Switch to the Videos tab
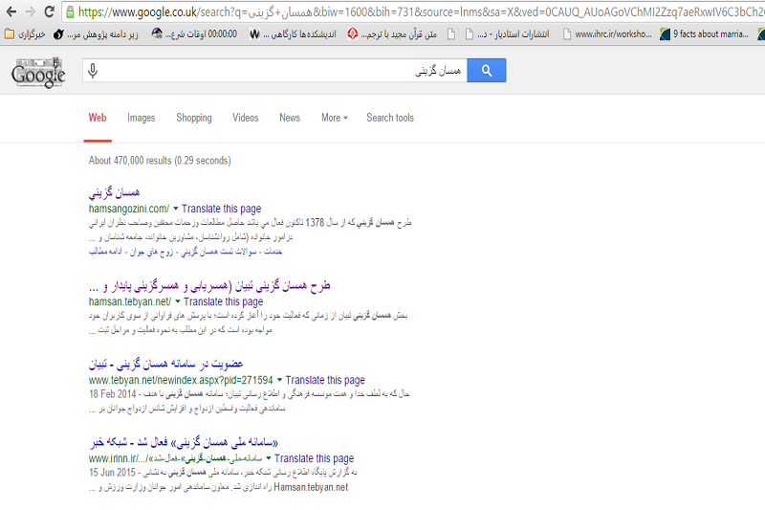This screenshot has width=765, height=510. click(246, 118)
